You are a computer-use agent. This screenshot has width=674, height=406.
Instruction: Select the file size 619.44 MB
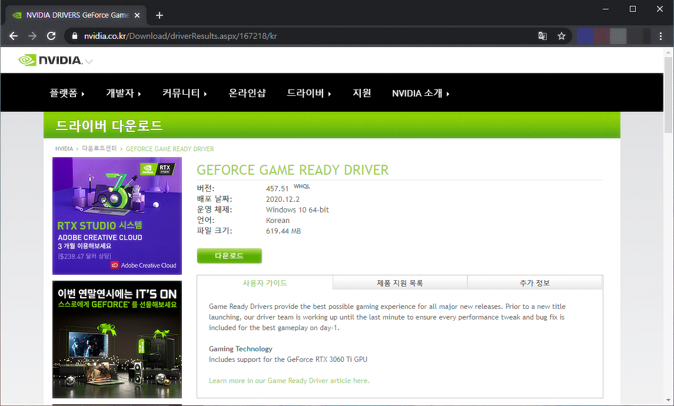(x=283, y=231)
